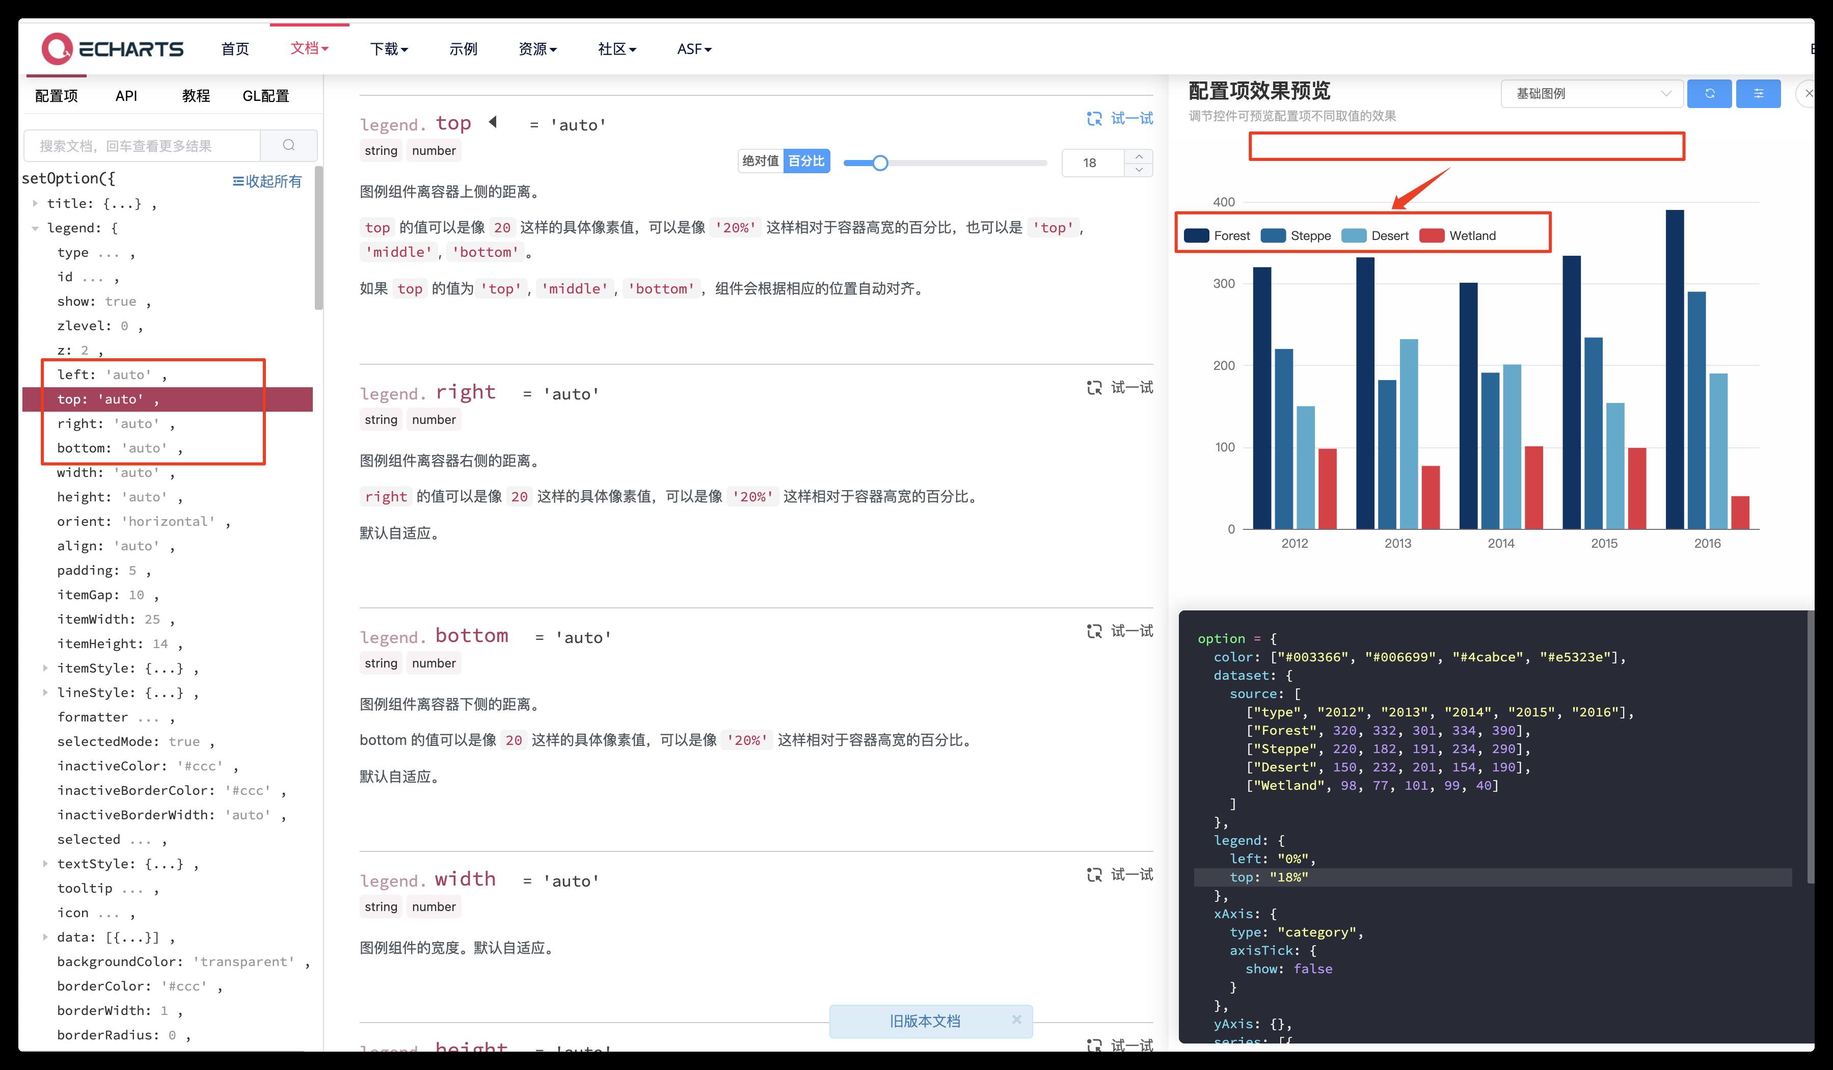Toggle the 百分比 radio button for top value
The width and height of the screenshot is (1833, 1070).
click(810, 162)
